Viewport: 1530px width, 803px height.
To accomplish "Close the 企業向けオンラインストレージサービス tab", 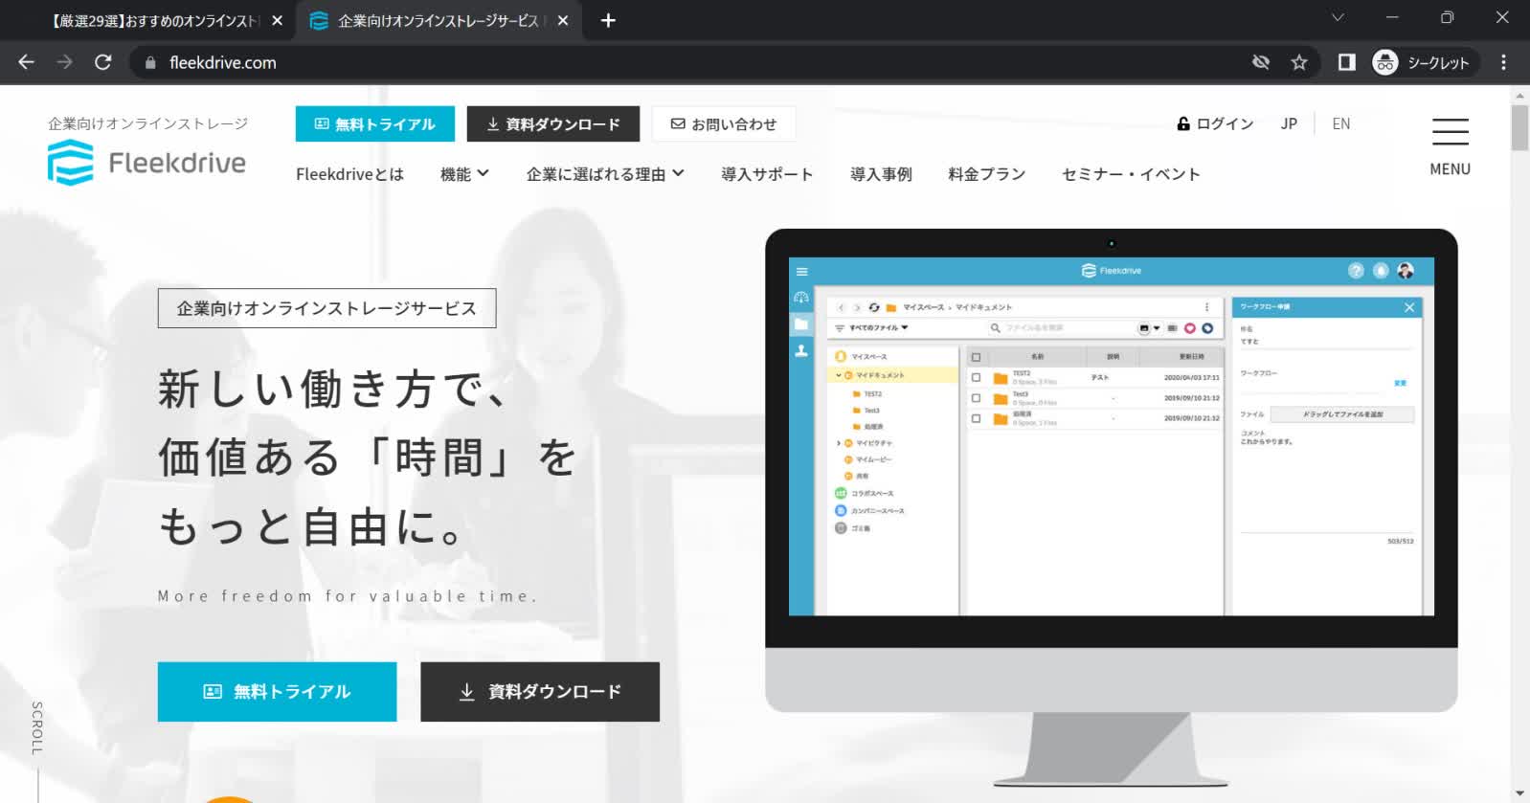I will pyautogui.click(x=563, y=20).
